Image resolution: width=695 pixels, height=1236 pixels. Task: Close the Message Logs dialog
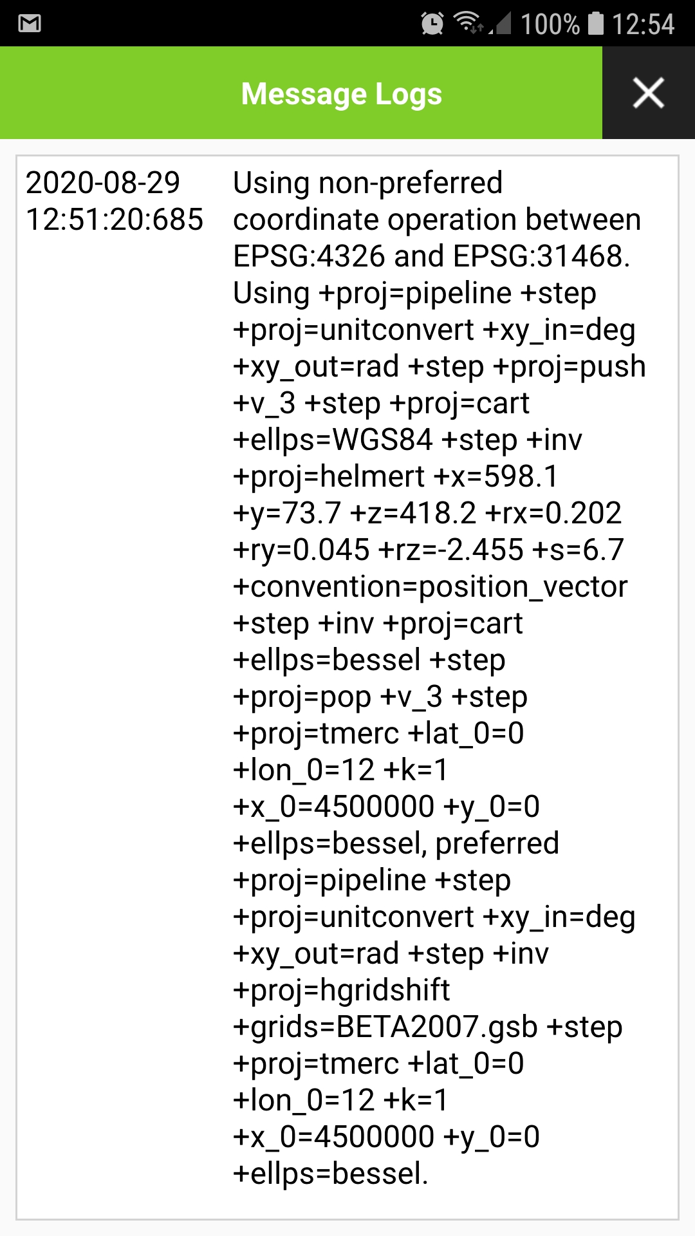point(648,93)
